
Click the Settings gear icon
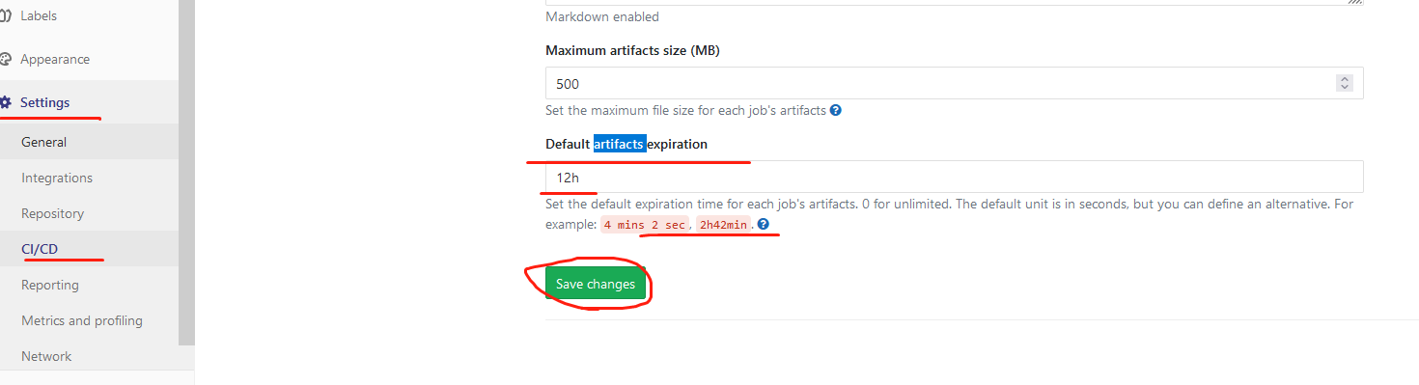(5, 102)
